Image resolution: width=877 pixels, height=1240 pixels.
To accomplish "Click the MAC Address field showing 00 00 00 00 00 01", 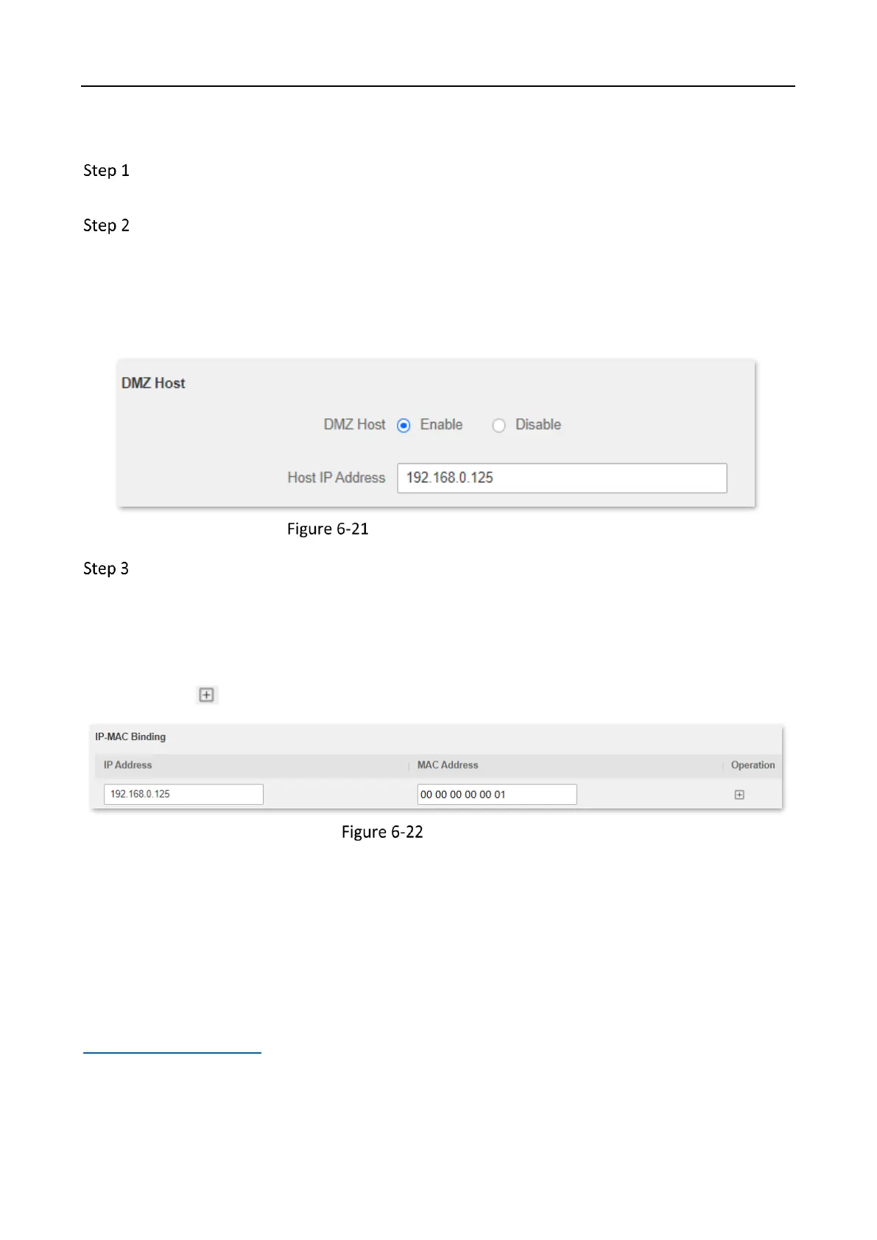I will point(497,795).
